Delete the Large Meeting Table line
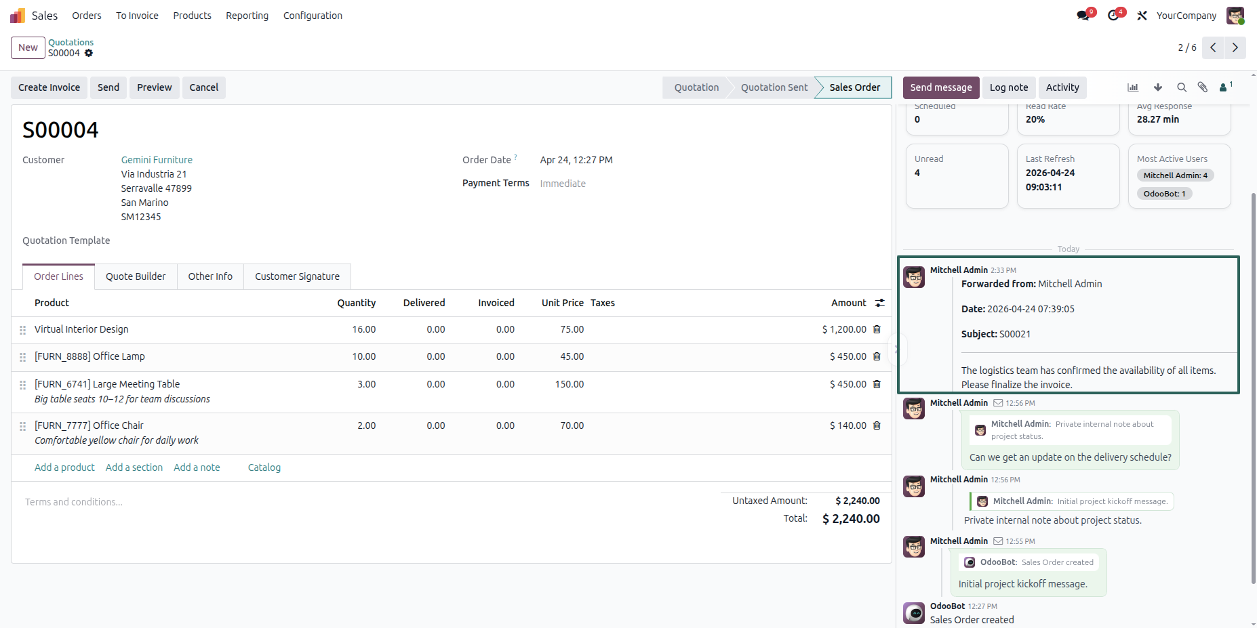 (x=877, y=384)
